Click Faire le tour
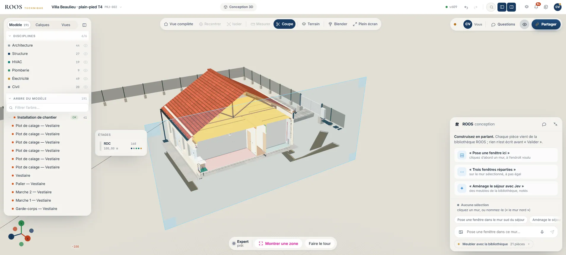This screenshot has height=255, width=566. 319,243
